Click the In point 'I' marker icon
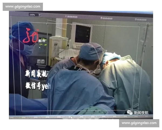This screenshot has width=162, height=130. 66,17
